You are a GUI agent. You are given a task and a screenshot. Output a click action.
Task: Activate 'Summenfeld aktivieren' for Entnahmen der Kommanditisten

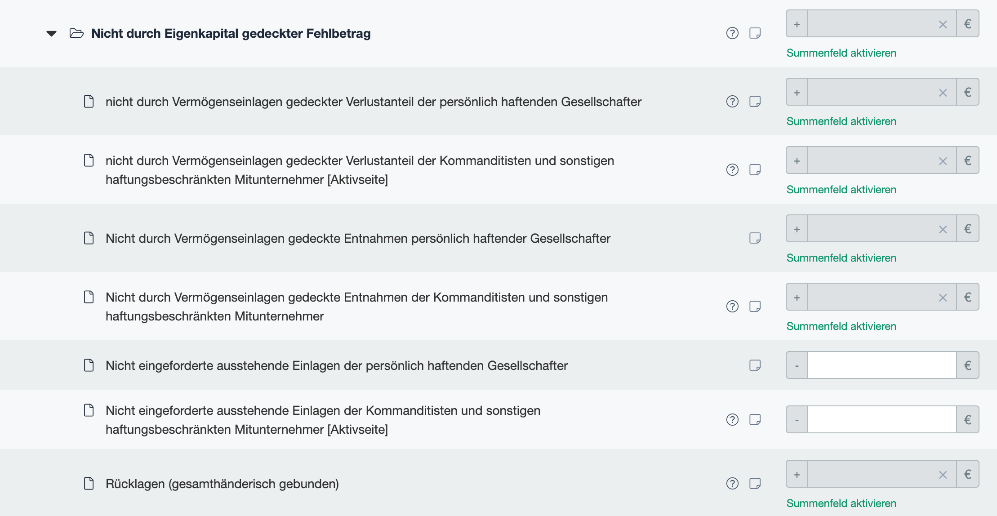pos(841,326)
